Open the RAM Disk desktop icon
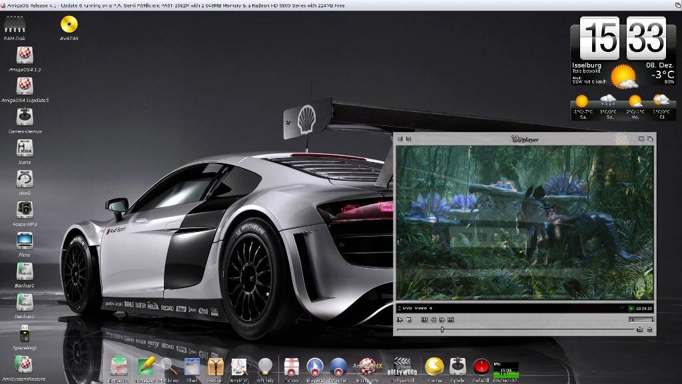 [15, 25]
